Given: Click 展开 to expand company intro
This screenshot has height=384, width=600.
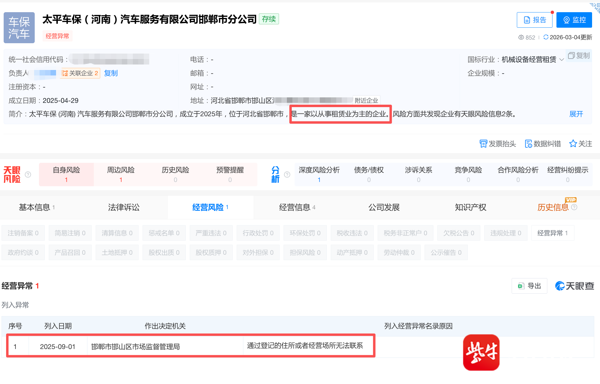Looking at the screenshot, I should pos(576,114).
